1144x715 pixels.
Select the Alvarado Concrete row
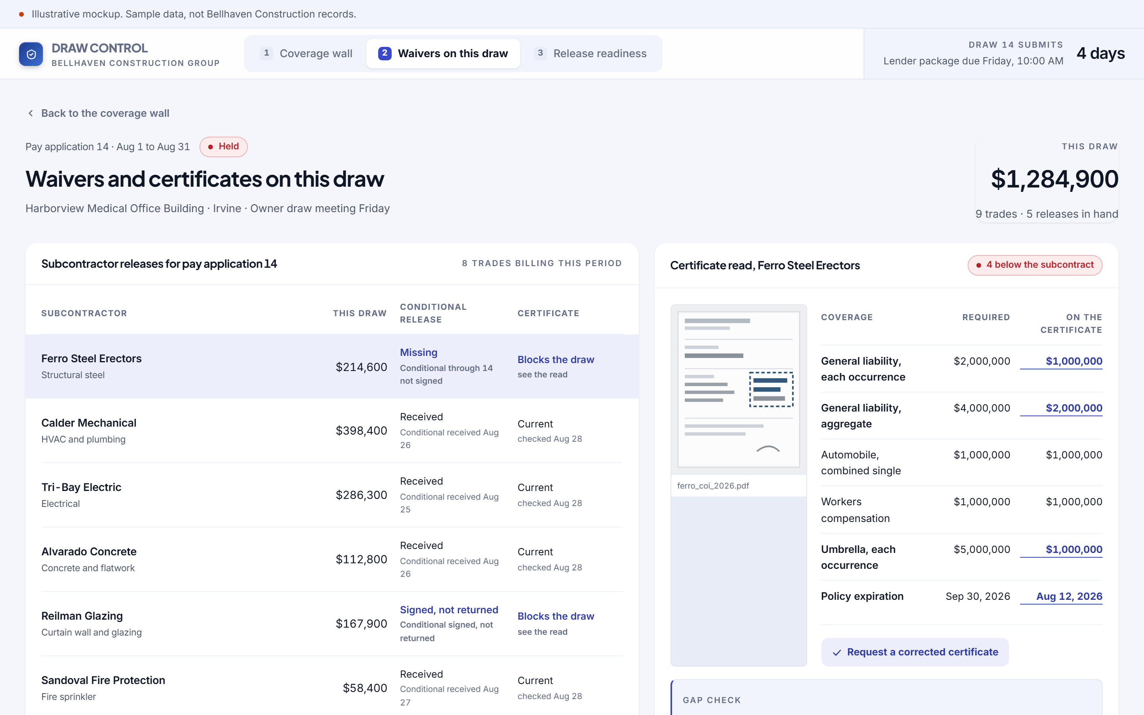pos(332,559)
